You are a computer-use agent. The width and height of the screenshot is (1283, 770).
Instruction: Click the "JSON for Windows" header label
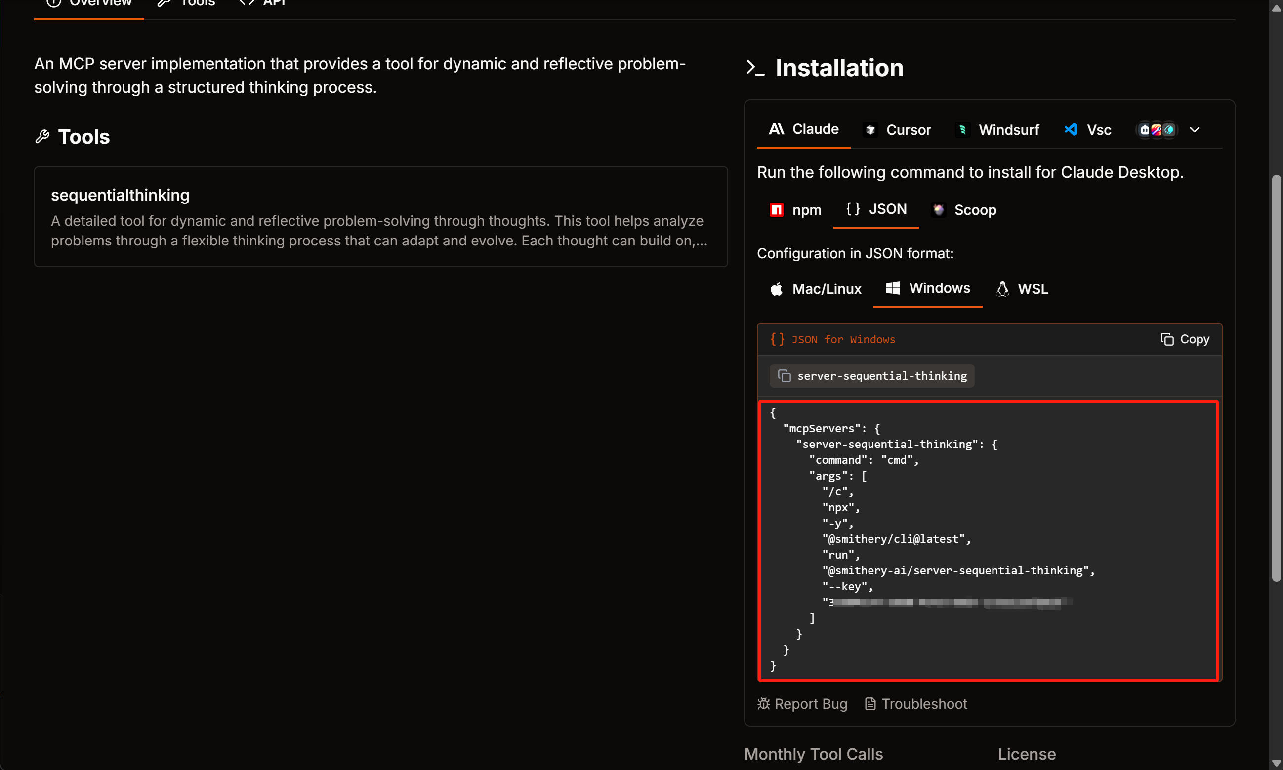click(x=843, y=339)
